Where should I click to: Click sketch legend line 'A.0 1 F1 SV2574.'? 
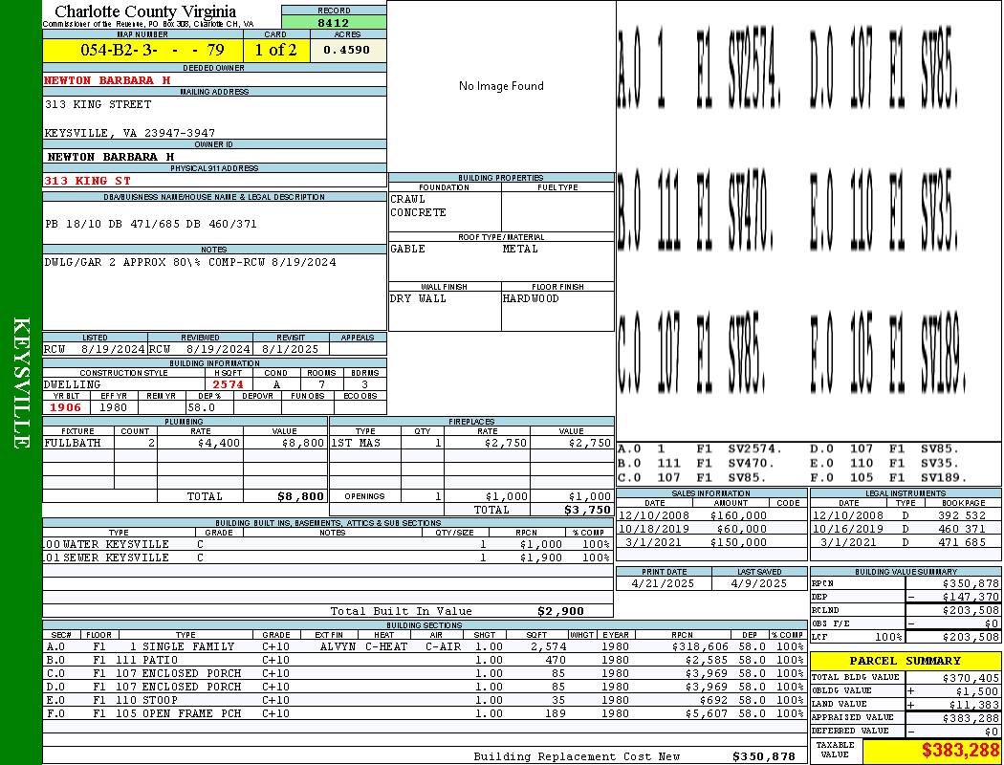click(x=700, y=449)
